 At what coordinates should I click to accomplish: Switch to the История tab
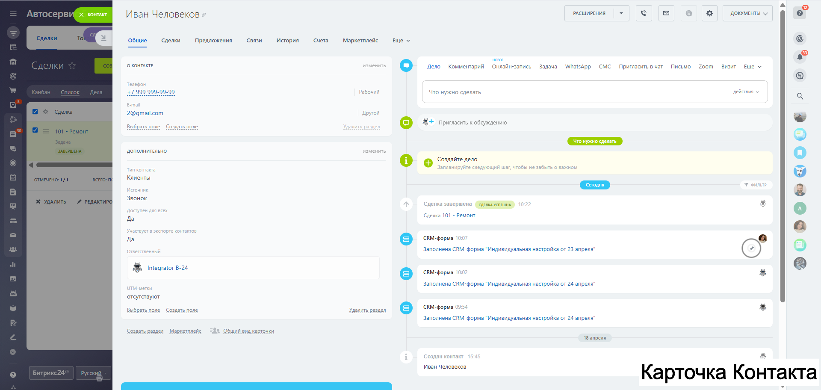click(x=287, y=41)
